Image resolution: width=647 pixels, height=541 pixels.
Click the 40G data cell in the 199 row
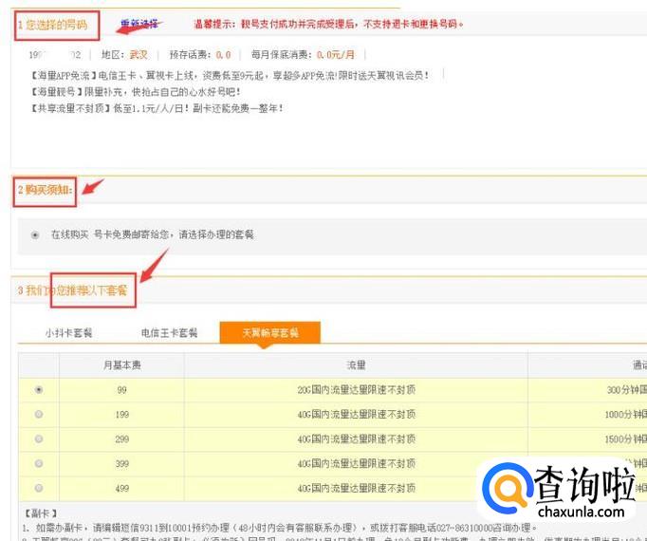(x=356, y=414)
